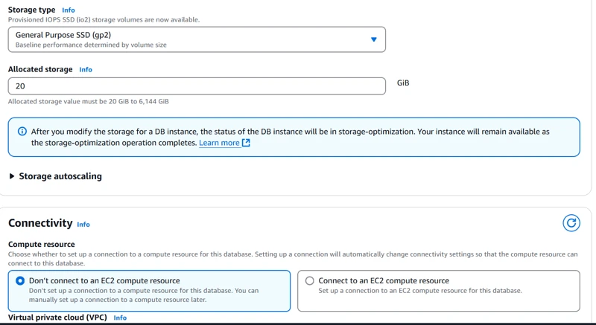The width and height of the screenshot is (596, 325).
Task: Click the info circle icon in the storage-optimization notice
Action: tap(21, 132)
